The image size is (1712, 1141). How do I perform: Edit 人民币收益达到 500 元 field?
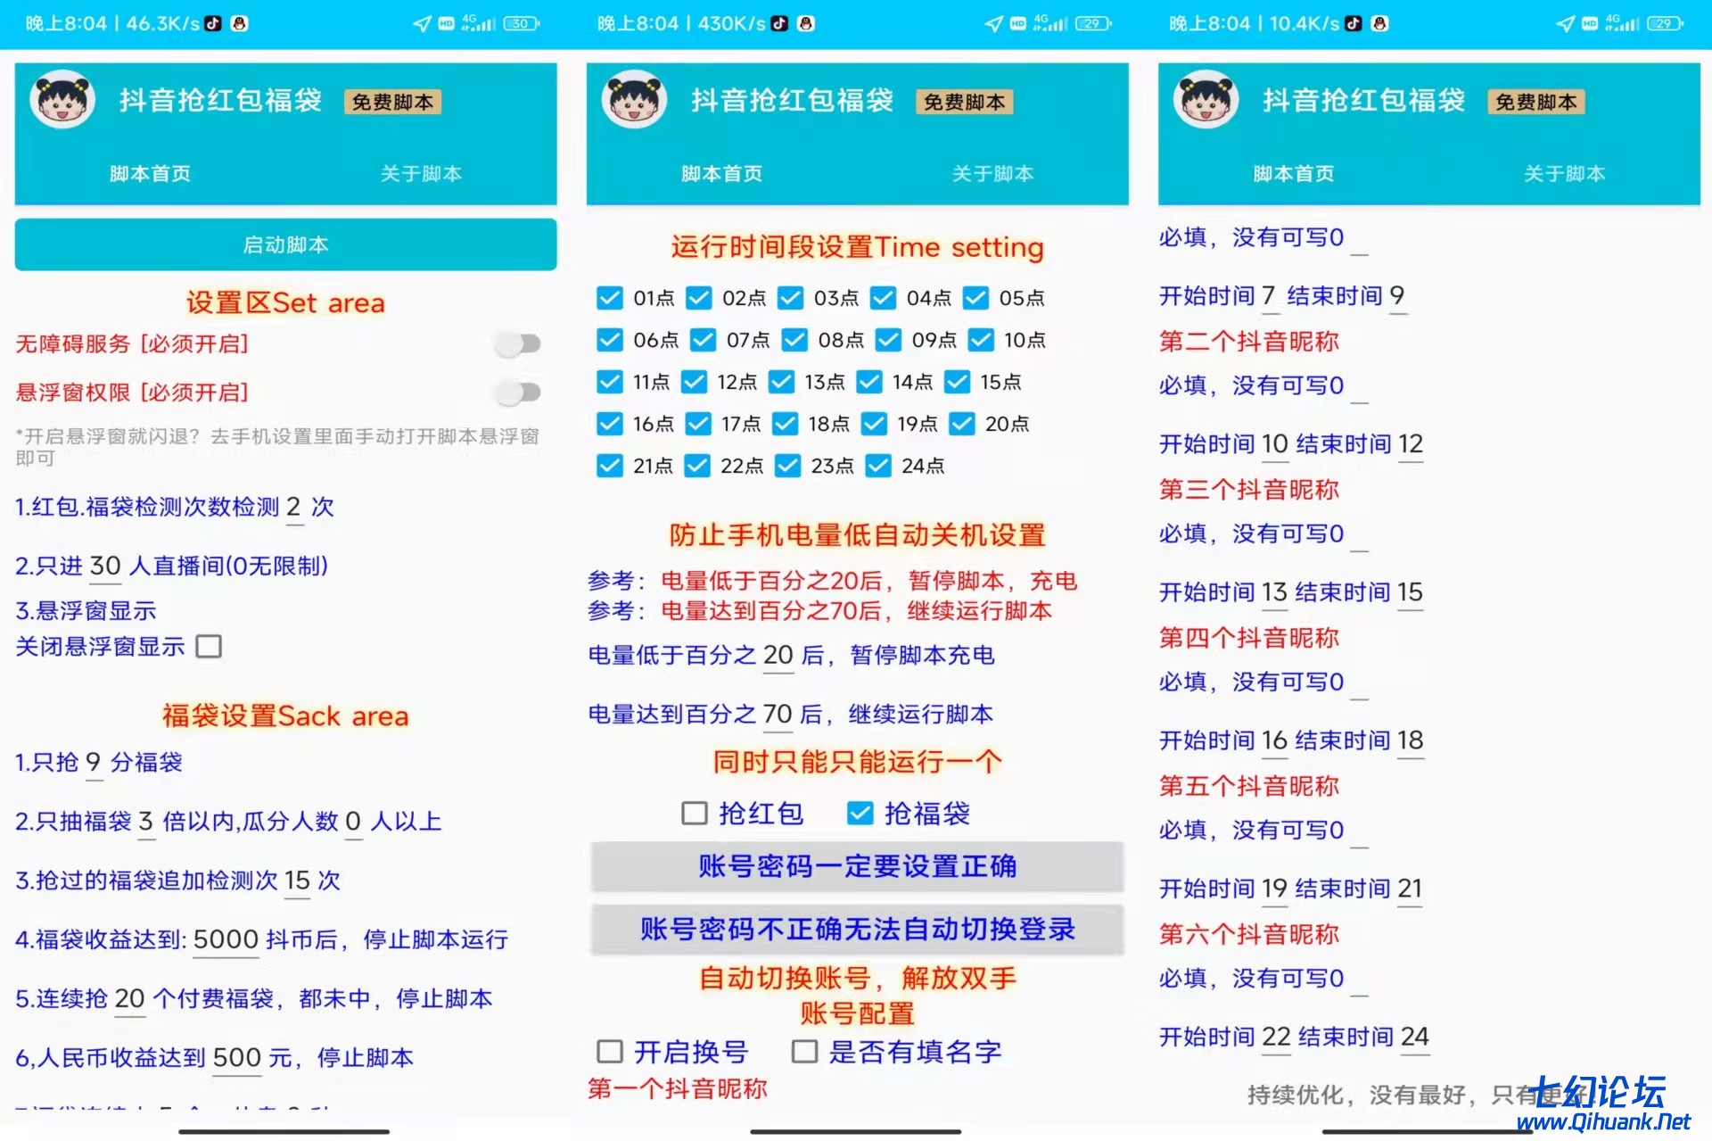click(x=236, y=1059)
